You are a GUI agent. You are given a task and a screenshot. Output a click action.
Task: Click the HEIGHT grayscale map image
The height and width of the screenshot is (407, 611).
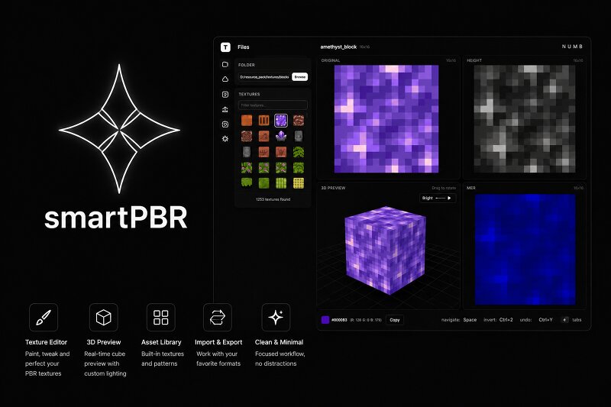click(525, 119)
